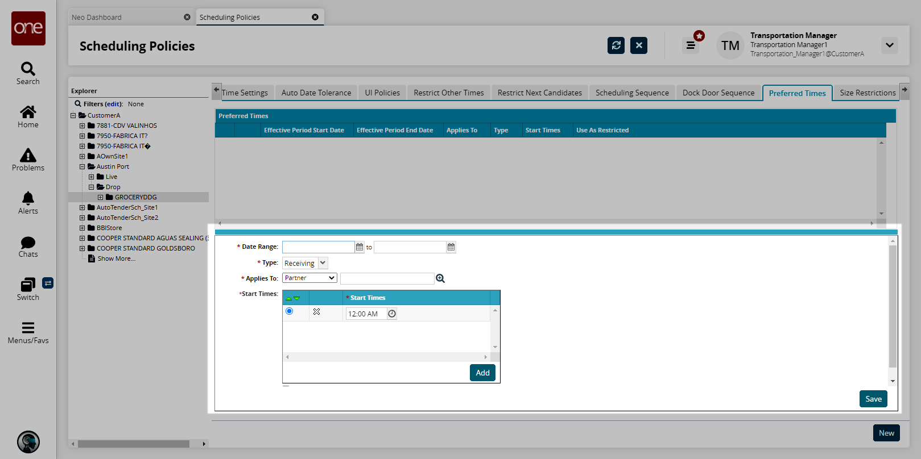Click the end date input field

(x=410, y=247)
